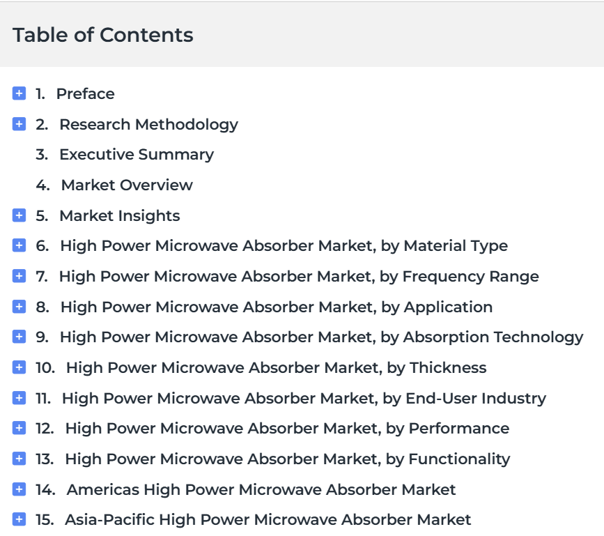The height and width of the screenshot is (536, 604).
Task: Click plus icon beside by Functionality
Action: coord(19,459)
